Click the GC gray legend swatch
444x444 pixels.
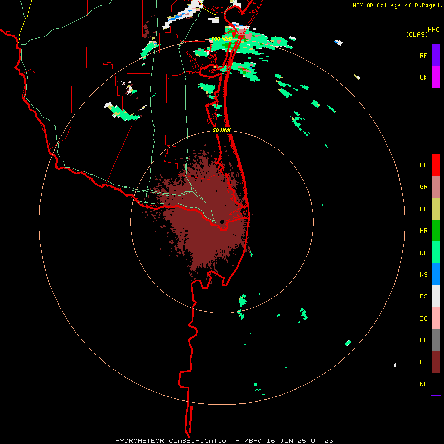[436, 340]
